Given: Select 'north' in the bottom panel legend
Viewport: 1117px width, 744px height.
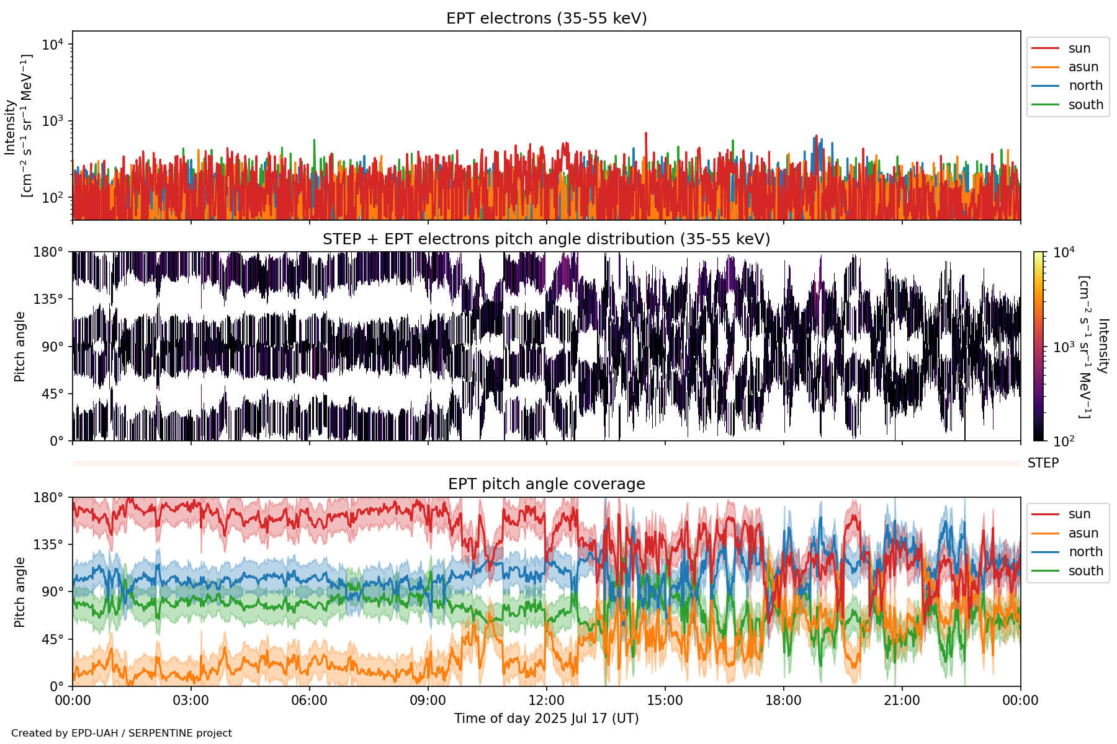Looking at the screenshot, I should tap(1085, 552).
